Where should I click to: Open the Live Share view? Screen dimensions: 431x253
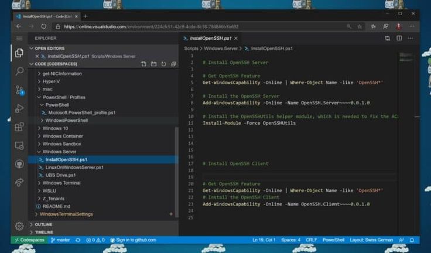click(x=19, y=182)
